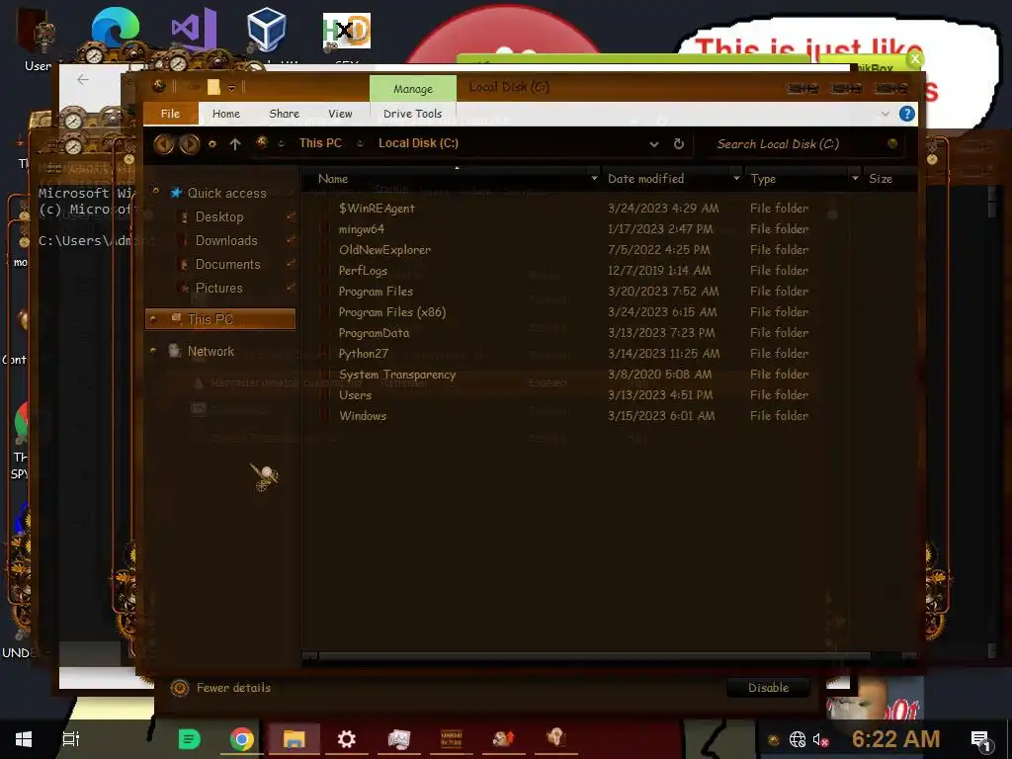This screenshot has height=759, width=1012.
Task: Open the quick access toolbar customize dropdown
Action: coord(231,88)
